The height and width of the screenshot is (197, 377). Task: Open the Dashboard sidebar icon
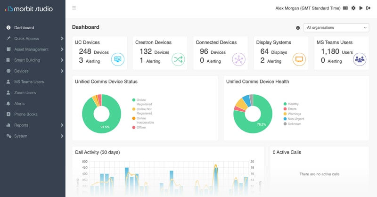pos(8,27)
